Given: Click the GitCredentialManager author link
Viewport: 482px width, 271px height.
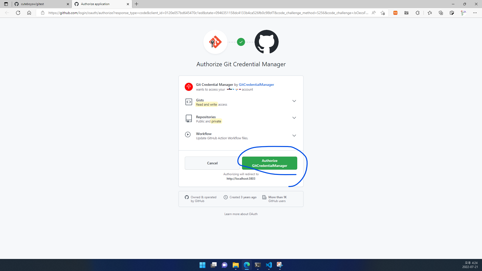Looking at the screenshot, I should [x=257, y=84].
